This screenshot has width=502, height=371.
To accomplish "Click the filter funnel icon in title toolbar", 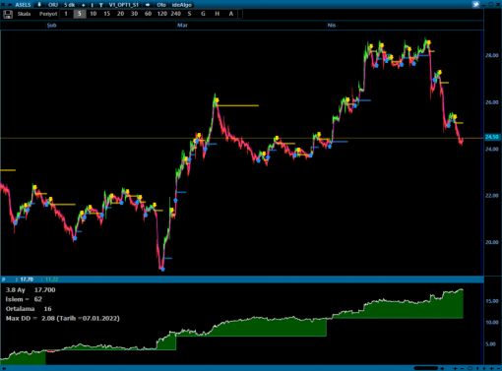I will click(x=100, y=5).
